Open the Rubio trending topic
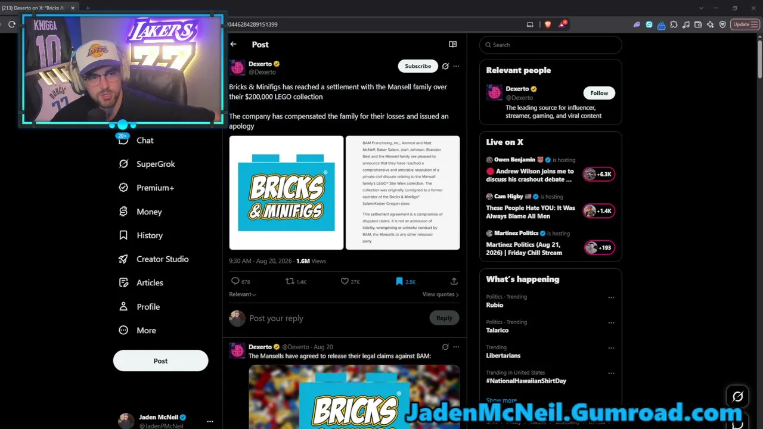 [494, 305]
